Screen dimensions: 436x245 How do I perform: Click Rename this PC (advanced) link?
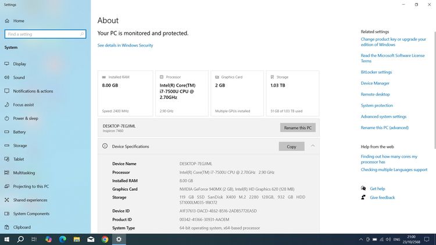385,128
